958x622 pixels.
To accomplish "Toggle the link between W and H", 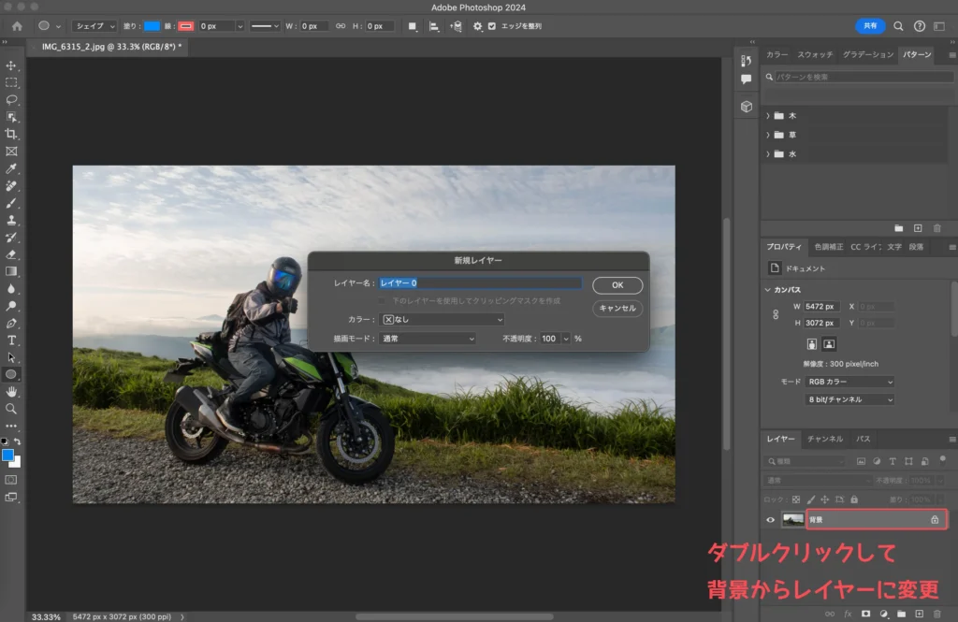I will [x=341, y=26].
